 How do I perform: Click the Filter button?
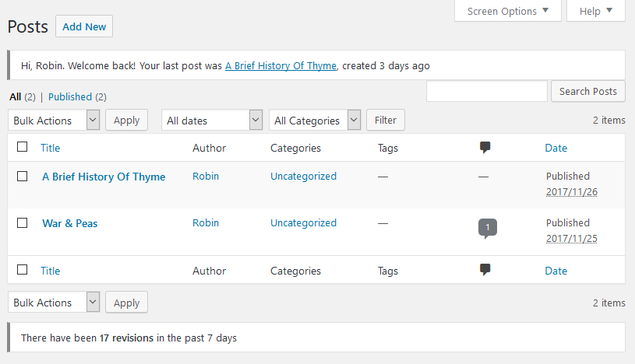(x=385, y=120)
